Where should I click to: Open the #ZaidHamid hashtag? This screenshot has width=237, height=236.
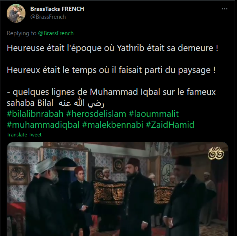[x=170, y=125]
